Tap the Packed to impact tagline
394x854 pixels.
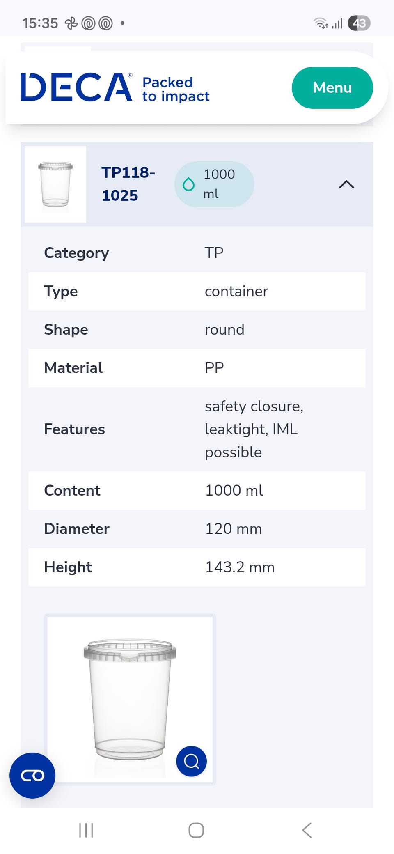tap(176, 89)
